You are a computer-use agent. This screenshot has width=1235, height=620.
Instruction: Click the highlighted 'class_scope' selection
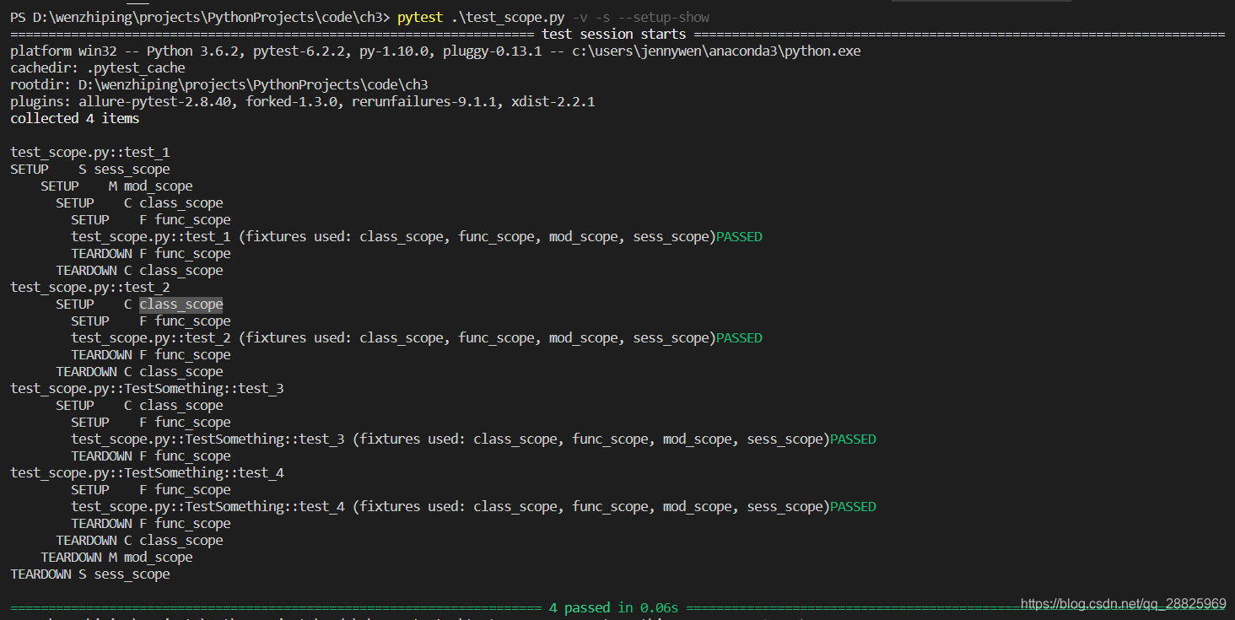[181, 305]
